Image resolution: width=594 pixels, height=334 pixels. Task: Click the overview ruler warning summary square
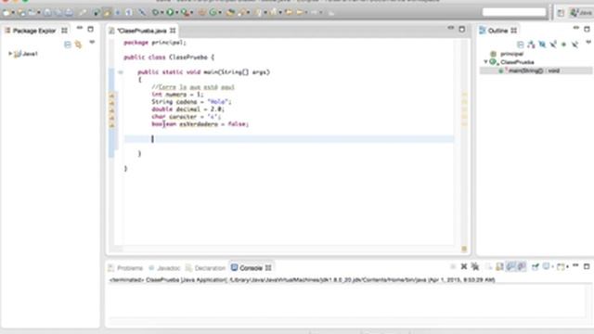pyautogui.click(x=464, y=250)
